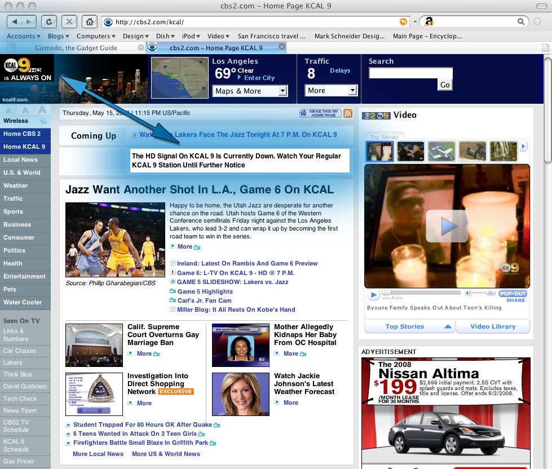Open Home CBS 2 sidebar item
The width and height of the screenshot is (552, 469).
pos(25,134)
